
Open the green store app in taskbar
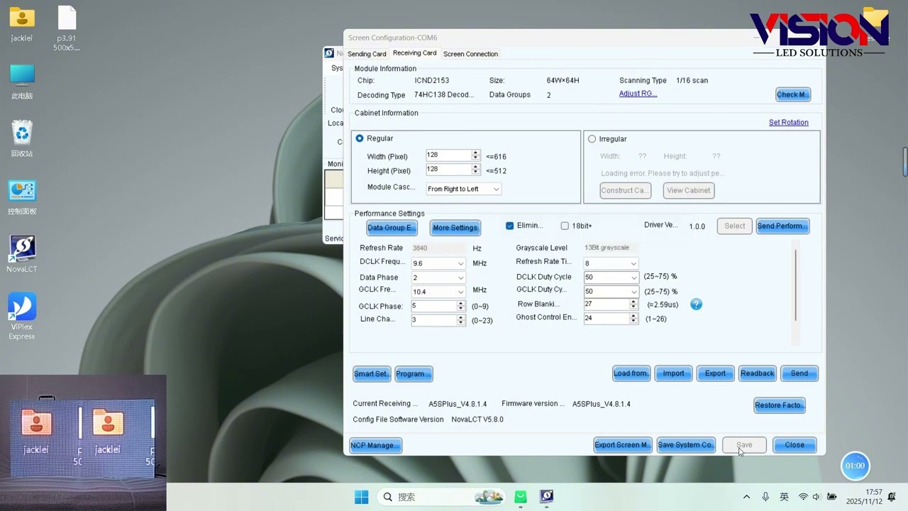521,497
